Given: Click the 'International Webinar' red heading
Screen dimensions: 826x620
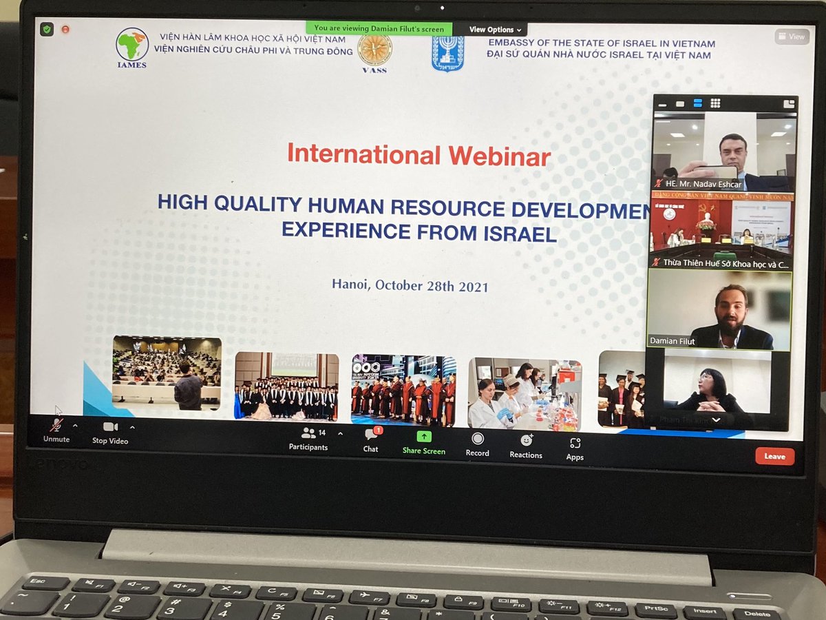Looking at the screenshot, I should 419,154.
